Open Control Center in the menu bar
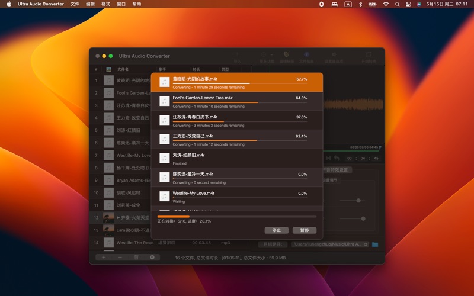 pyautogui.click(x=408, y=4)
